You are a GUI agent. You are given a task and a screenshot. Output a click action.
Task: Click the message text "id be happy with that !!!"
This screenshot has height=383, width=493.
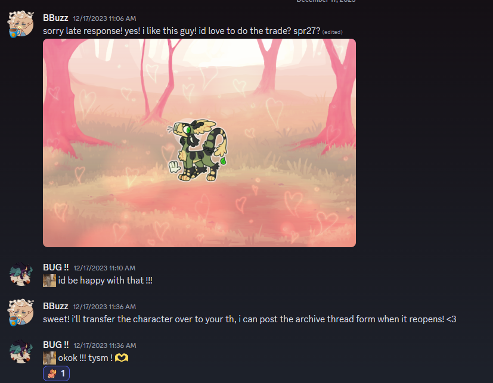click(x=106, y=281)
